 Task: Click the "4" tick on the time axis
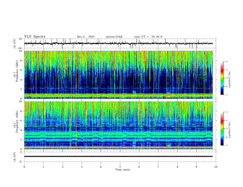101,167
